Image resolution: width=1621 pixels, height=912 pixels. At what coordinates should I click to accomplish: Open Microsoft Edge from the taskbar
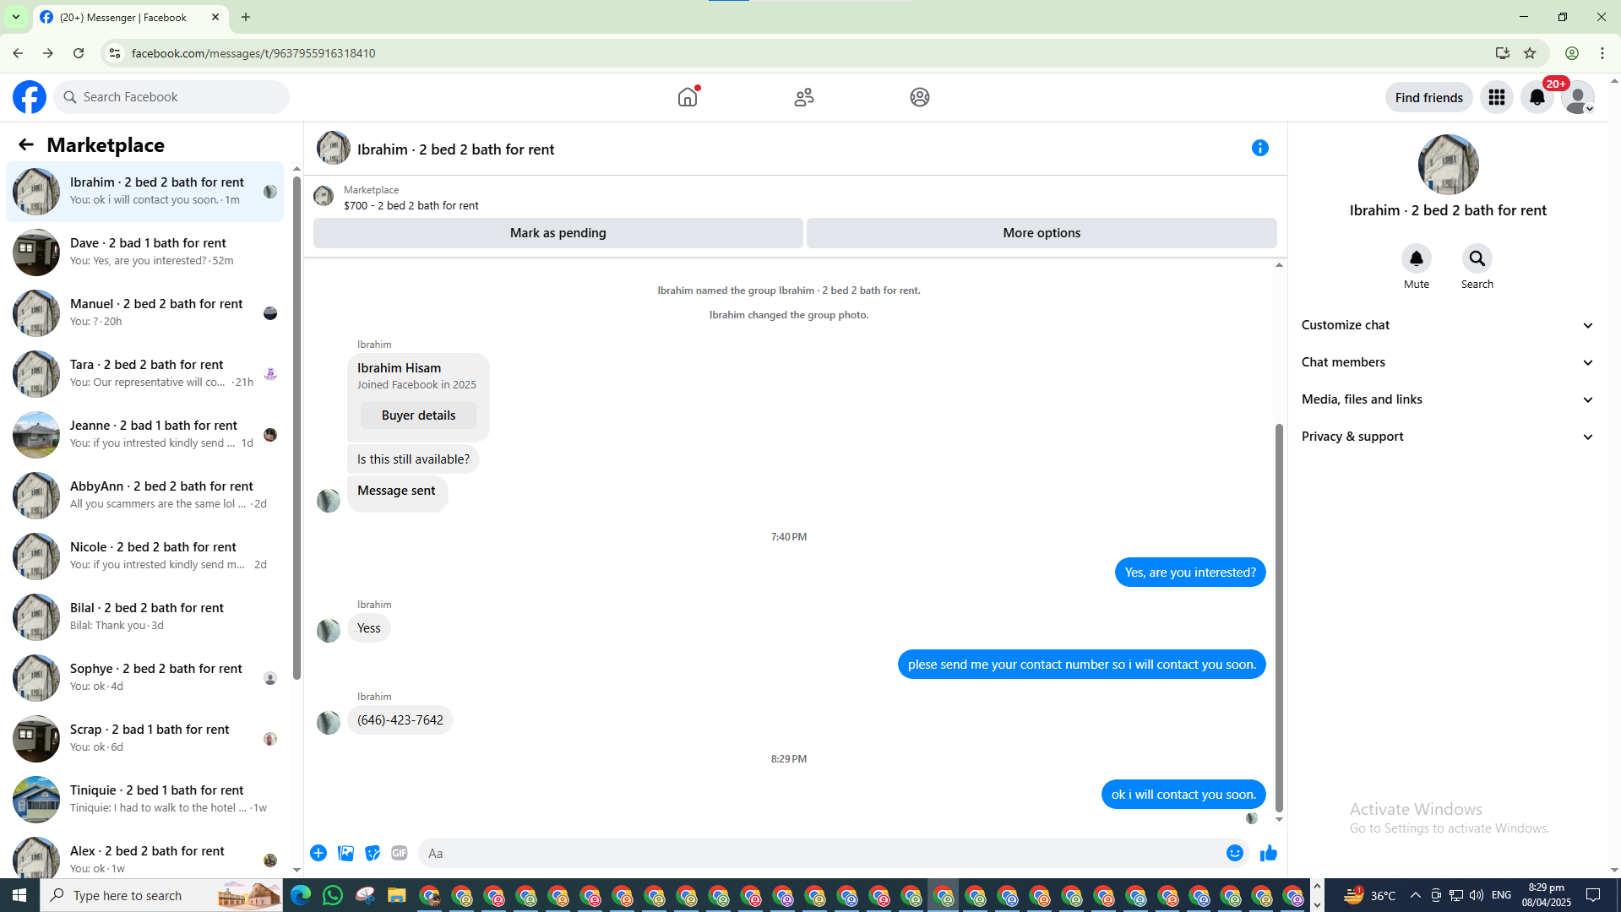click(x=301, y=895)
